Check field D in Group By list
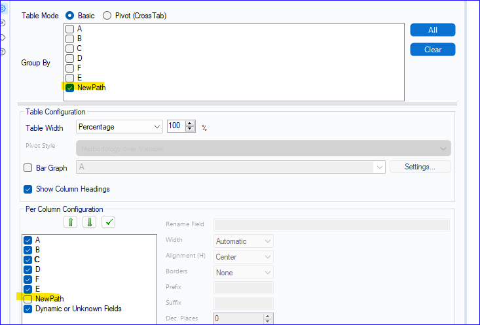 (x=70, y=58)
